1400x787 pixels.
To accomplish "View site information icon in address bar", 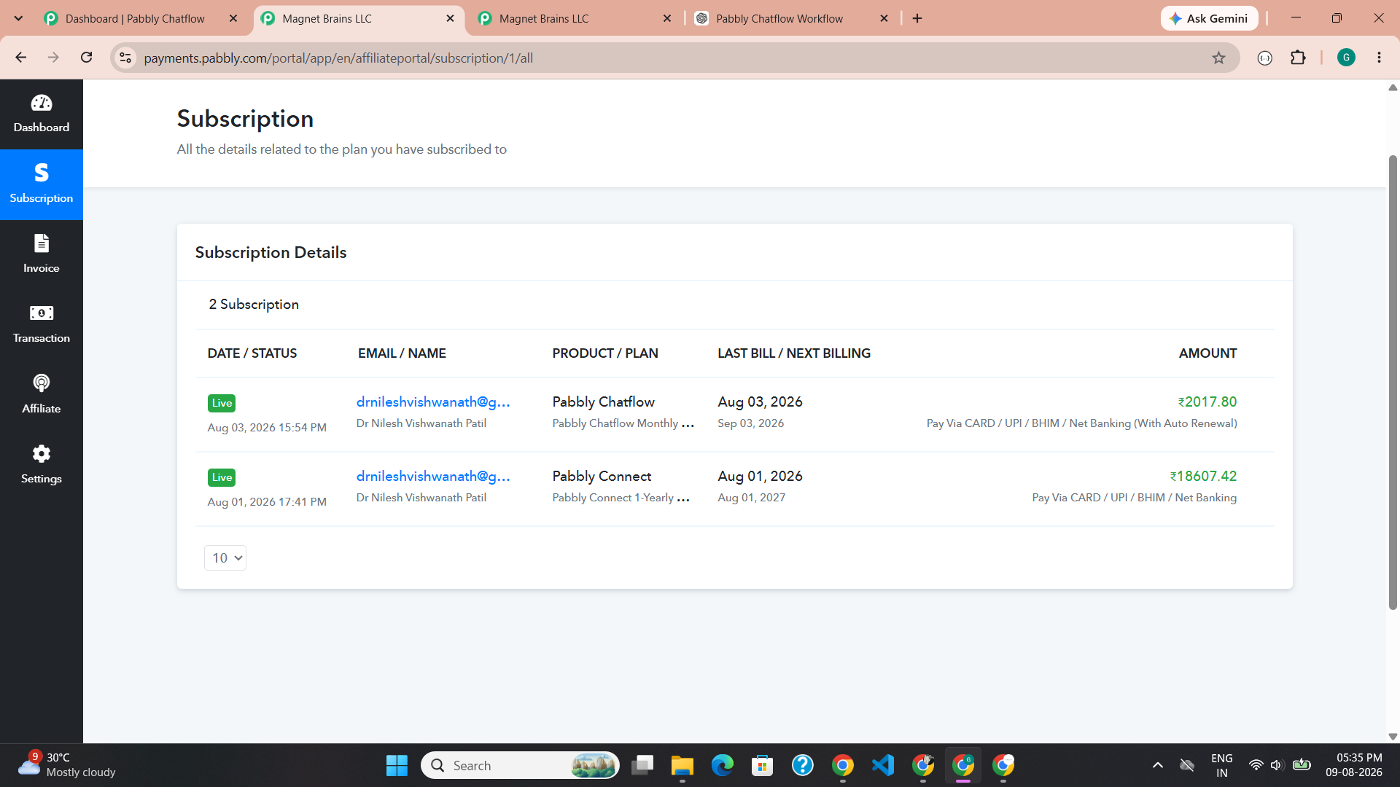I will (x=125, y=58).
